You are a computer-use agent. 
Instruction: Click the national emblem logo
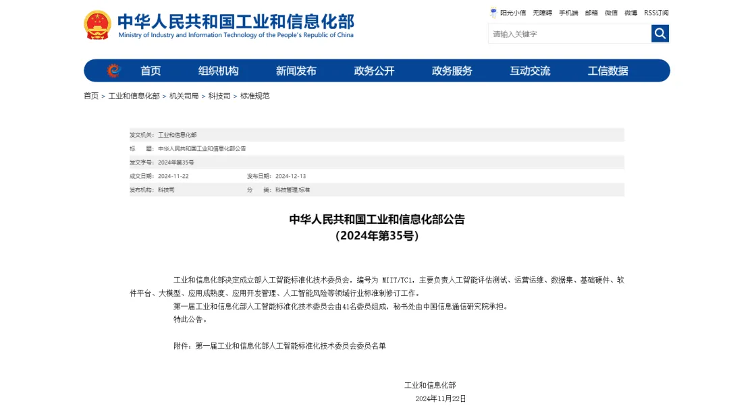[99, 24]
